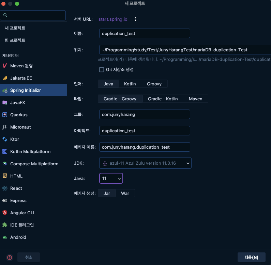The image size is (271, 265).
Task: Select the Kotlin Multiplatform entry
Action: pos(33,151)
